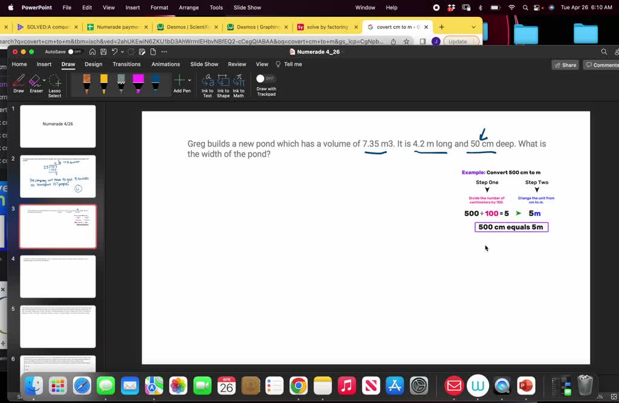This screenshot has height=403, width=619.
Task: Click the Save icon in title bar
Action: pos(103,52)
